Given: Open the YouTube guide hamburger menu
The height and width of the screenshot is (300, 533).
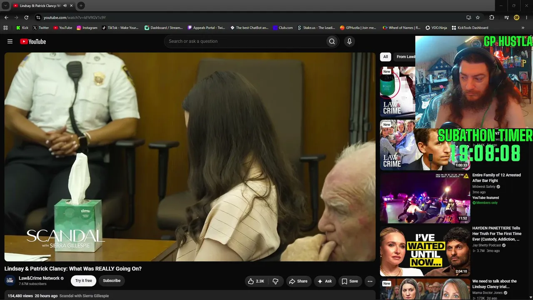Looking at the screenshot, I should click(x=10, y=41).
